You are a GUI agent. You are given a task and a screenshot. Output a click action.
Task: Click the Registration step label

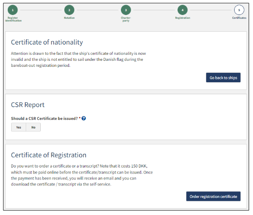point(183,18)
